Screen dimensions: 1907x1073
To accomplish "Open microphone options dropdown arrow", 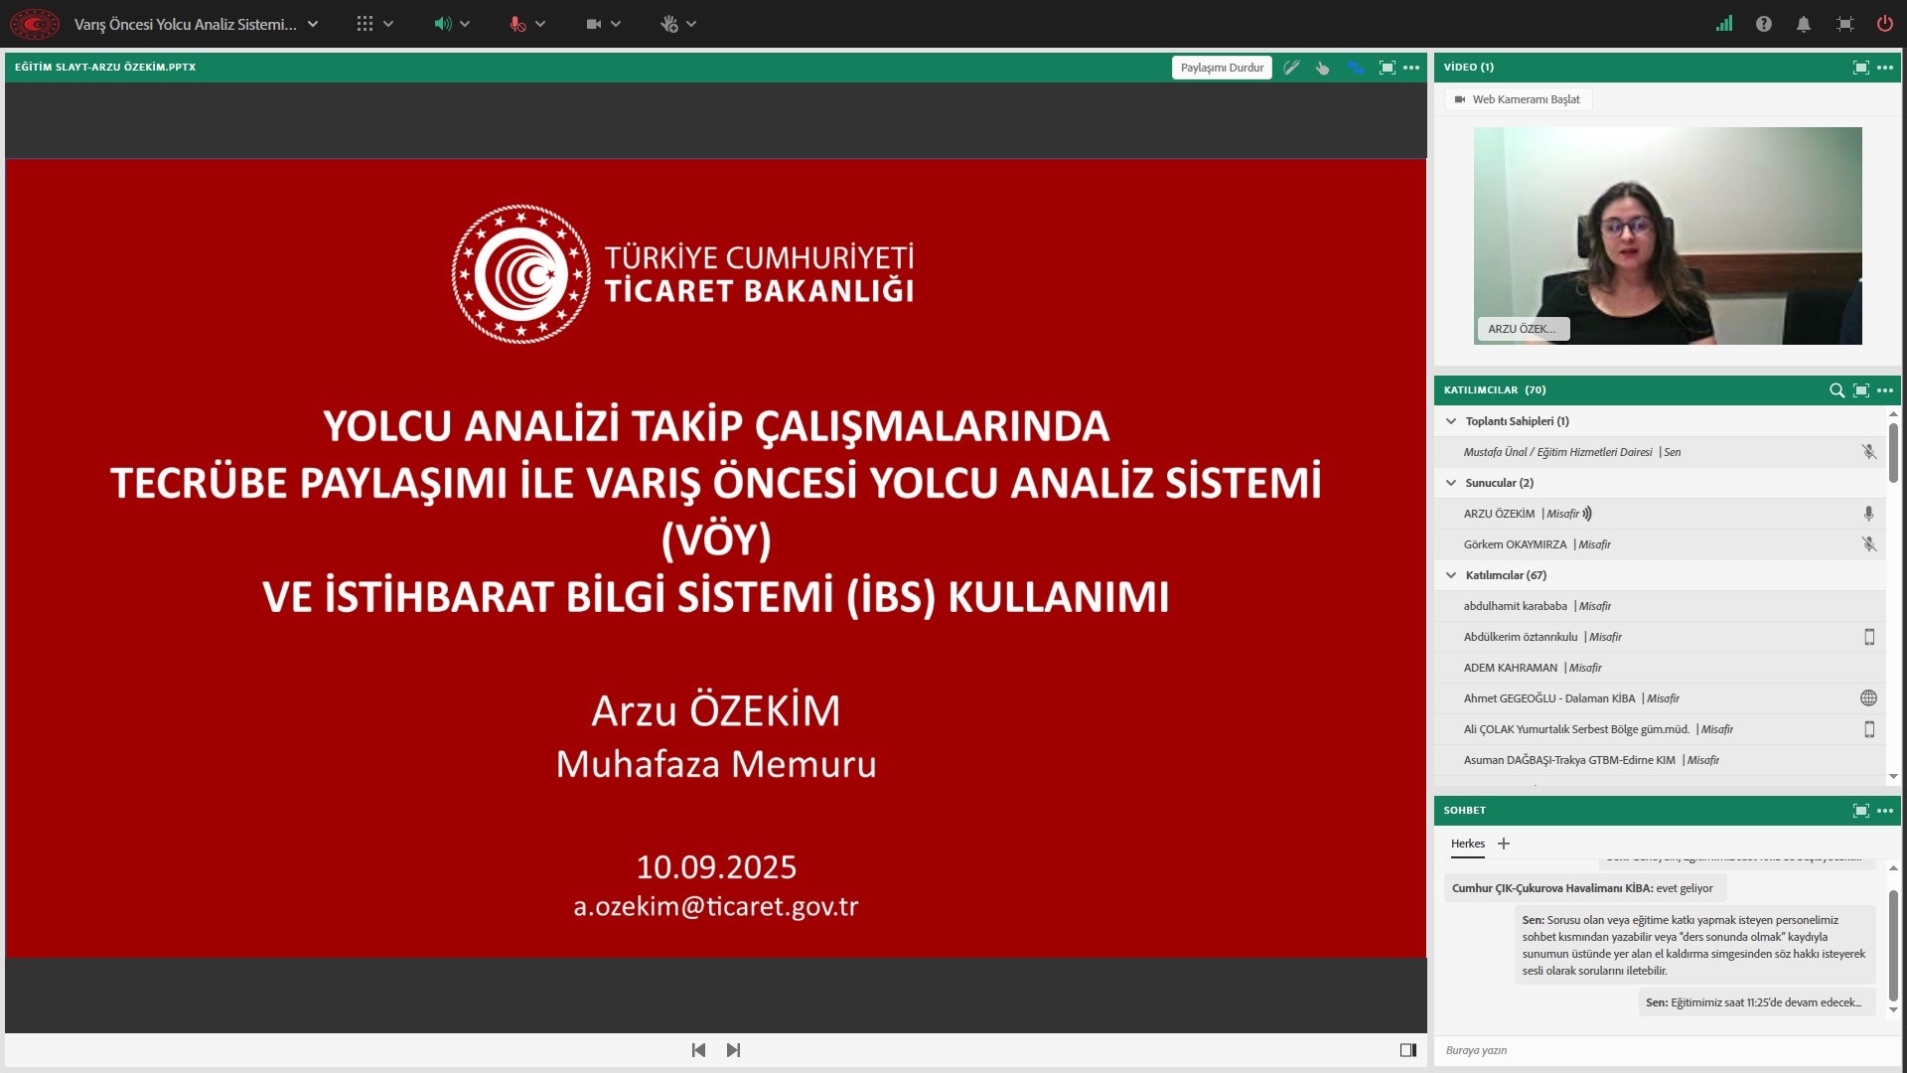I will click(x=540, y=24).
